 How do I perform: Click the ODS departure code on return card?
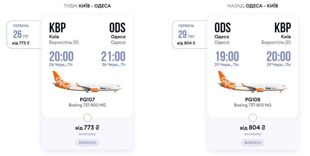coord(223,28)
